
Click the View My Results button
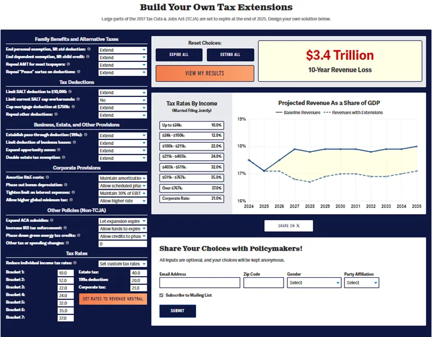click(205, 73)
